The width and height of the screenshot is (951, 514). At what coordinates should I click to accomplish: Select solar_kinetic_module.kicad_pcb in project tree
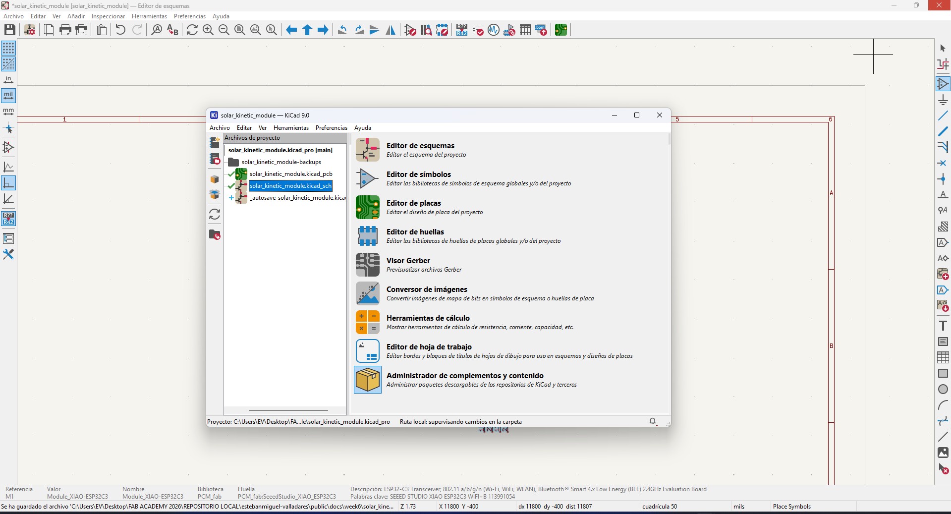pos(291,174)
